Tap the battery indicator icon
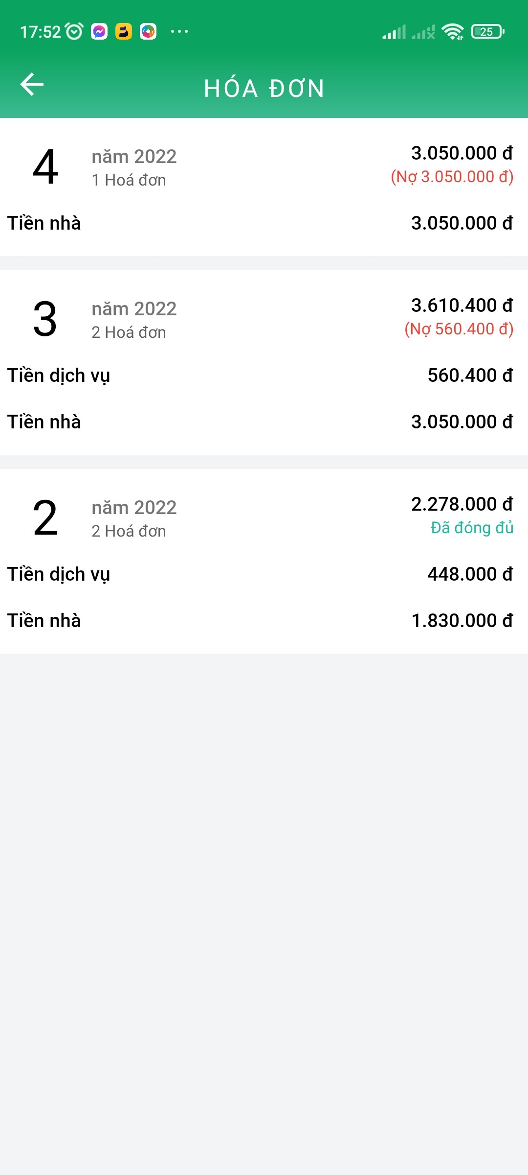The image size is (528, 1175). pos(487,32)
